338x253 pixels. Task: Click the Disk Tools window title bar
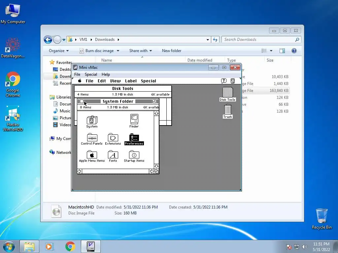tap(123, 88)
